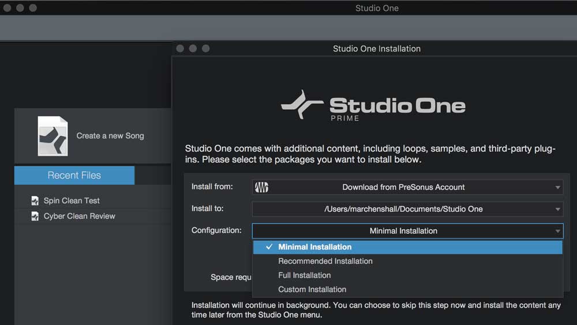Image resolution: width=577 pixels, height=325 pixels.
Task: Minimize the Studio One Installation dialog
Action: click(193, 48)
